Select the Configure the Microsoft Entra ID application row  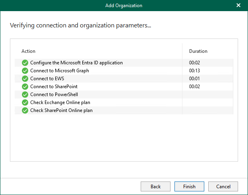coord(76,63)
